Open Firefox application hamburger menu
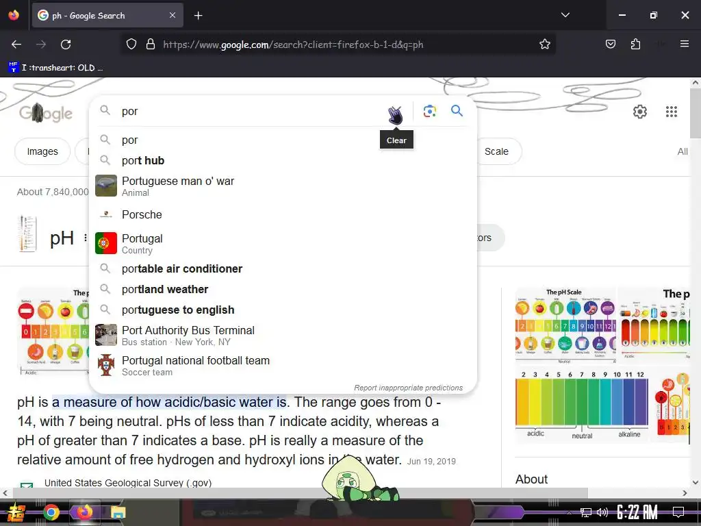Screen dimensions: 701x526 (x=684, y=44)
